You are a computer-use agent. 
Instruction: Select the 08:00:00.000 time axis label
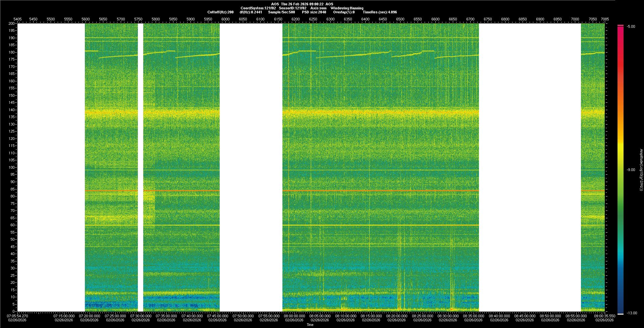tap(294, 316)
